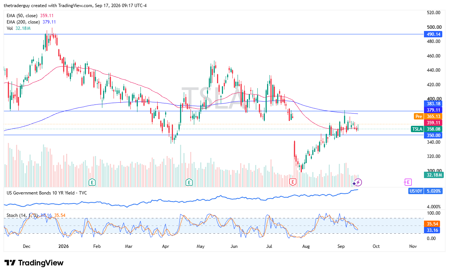This screenshot has width=449, height=274.
Task: Click the 480.00 price axis label
Action: [x=434, y=41]
